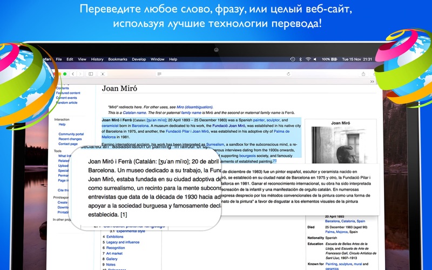Screen dimensions: 432x270
Task: Click the Safari address bar field
Action: click(224, 74)
